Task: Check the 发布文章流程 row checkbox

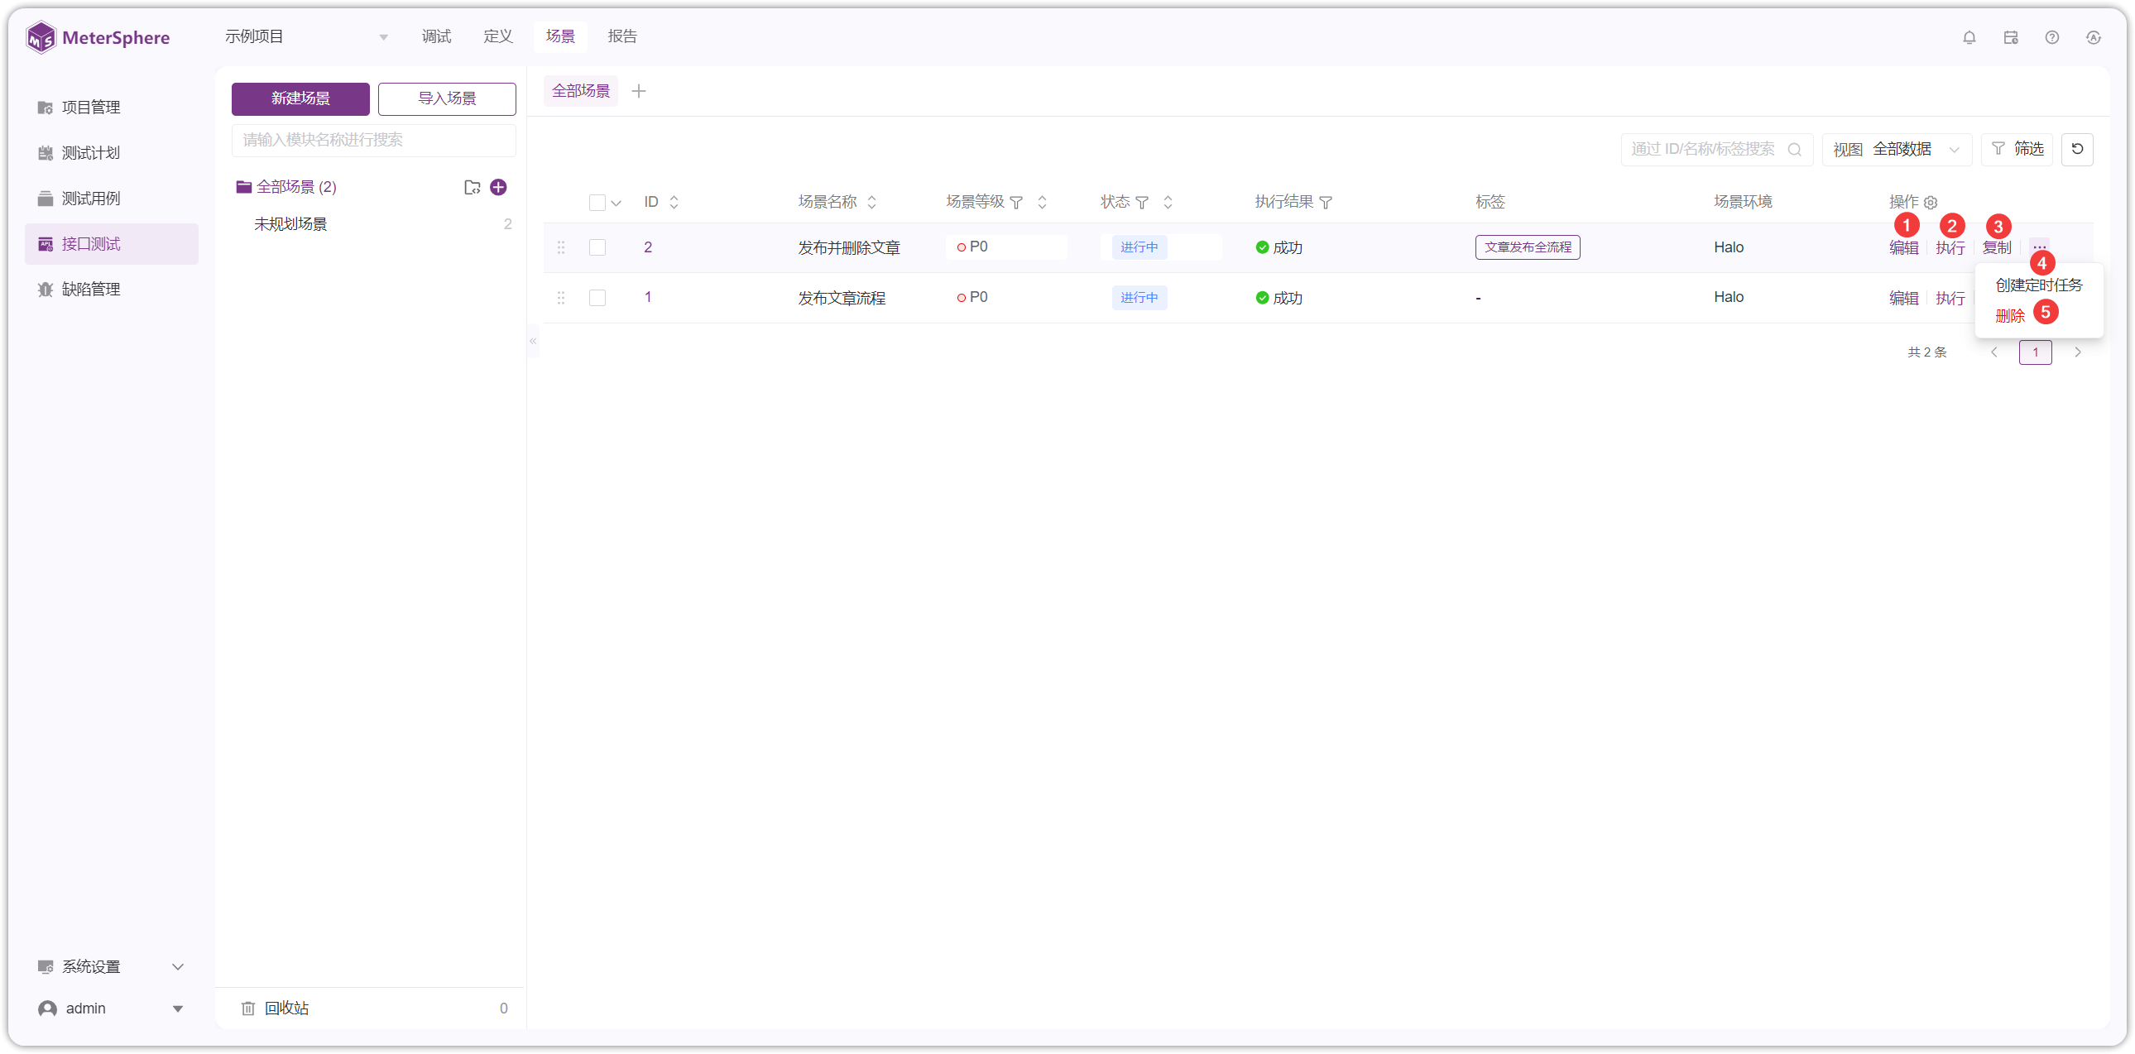Action: tap(597, 298)
